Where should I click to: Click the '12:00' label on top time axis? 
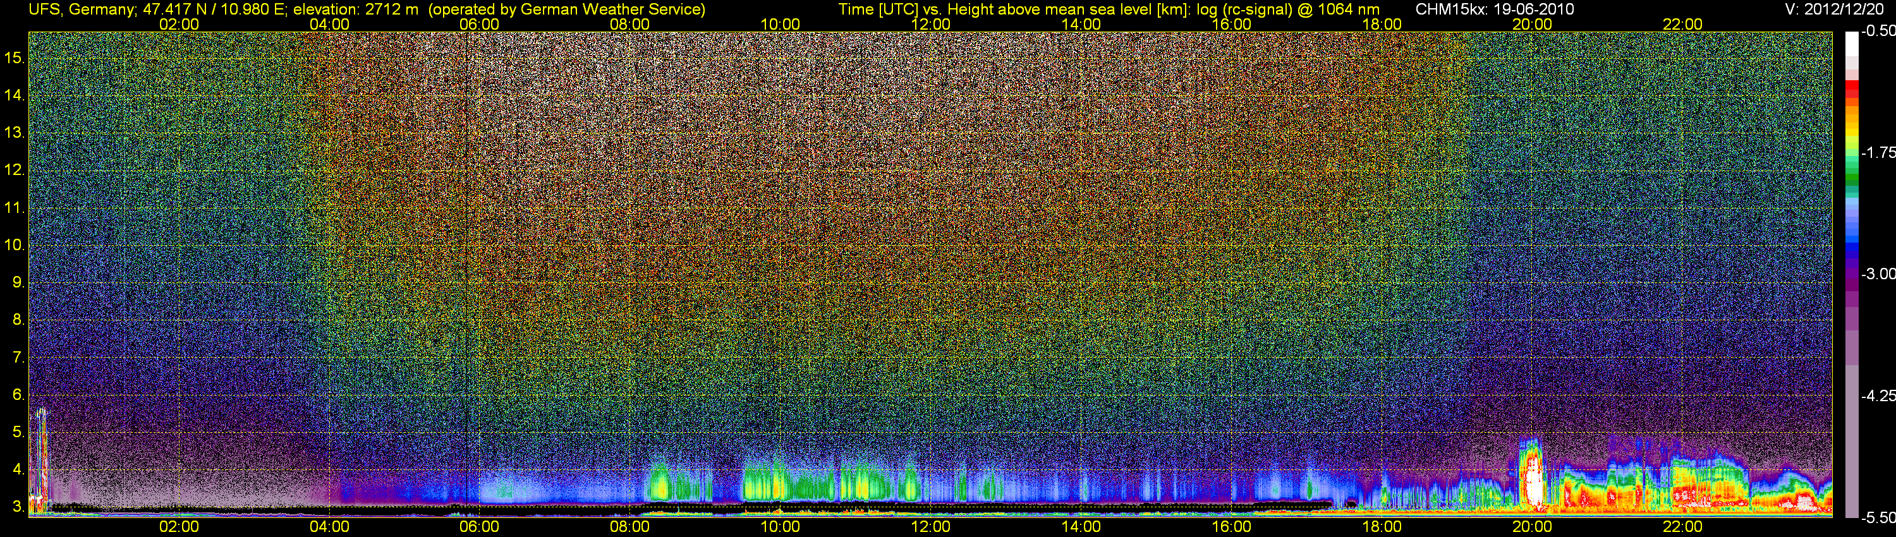pos(930,24)
